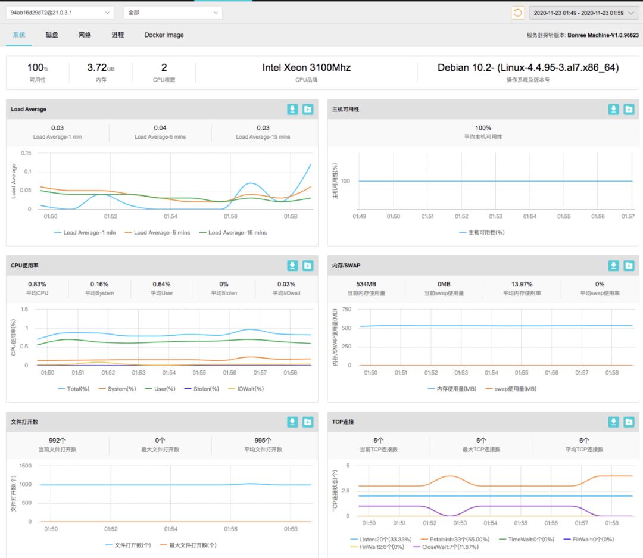Click the 3.72GB 内存 value
643x558 pixels.
[x=101, y=68]
